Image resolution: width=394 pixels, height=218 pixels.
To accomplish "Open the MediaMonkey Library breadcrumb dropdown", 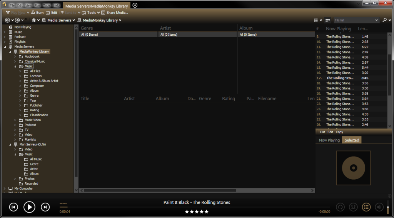I will pos(120,20).
